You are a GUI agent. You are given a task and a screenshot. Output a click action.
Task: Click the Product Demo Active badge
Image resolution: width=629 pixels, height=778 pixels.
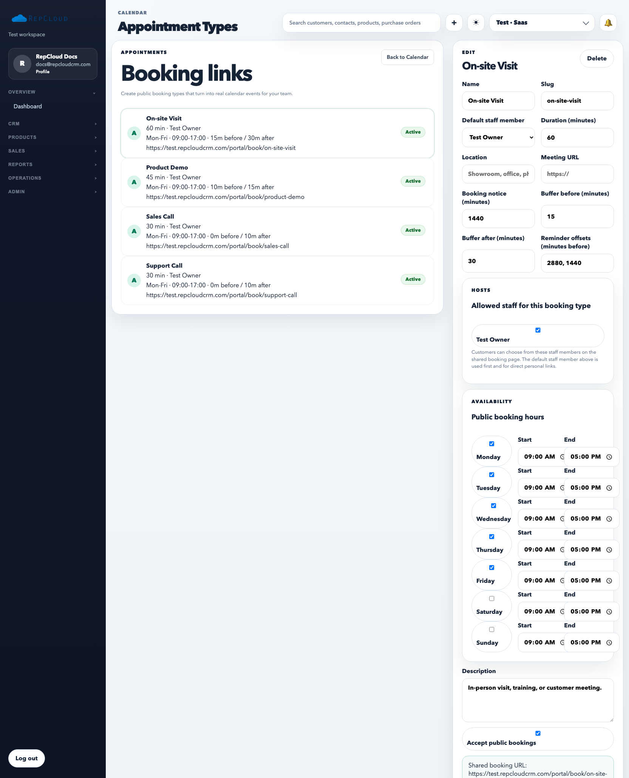click(x=413, y=181)
